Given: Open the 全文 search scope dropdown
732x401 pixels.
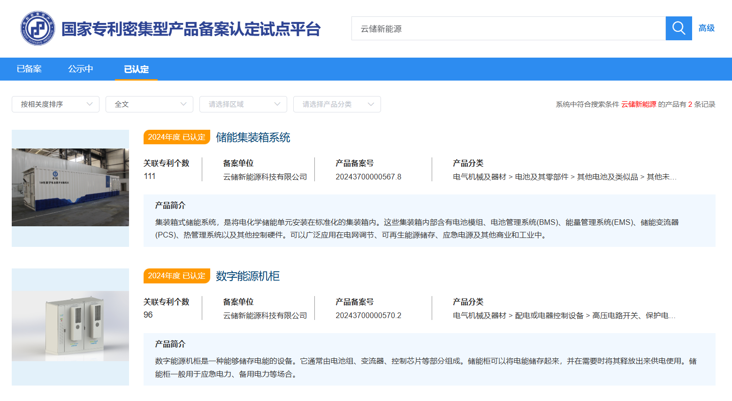Looking at the screenshot, I should (149, 104).
